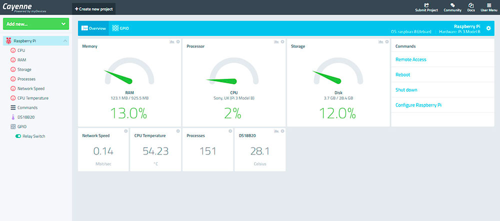Screen dimensions: 500x221
Task: Expand the Add new... dropdown
Action: pos(63,23)
